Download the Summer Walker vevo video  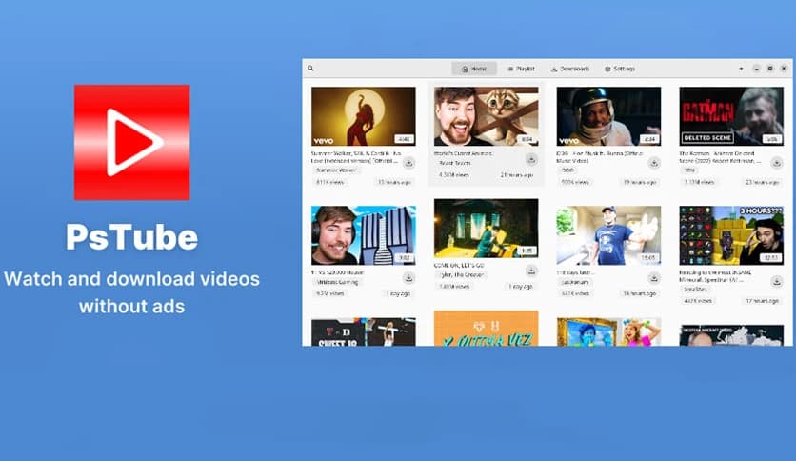point(408,162)
